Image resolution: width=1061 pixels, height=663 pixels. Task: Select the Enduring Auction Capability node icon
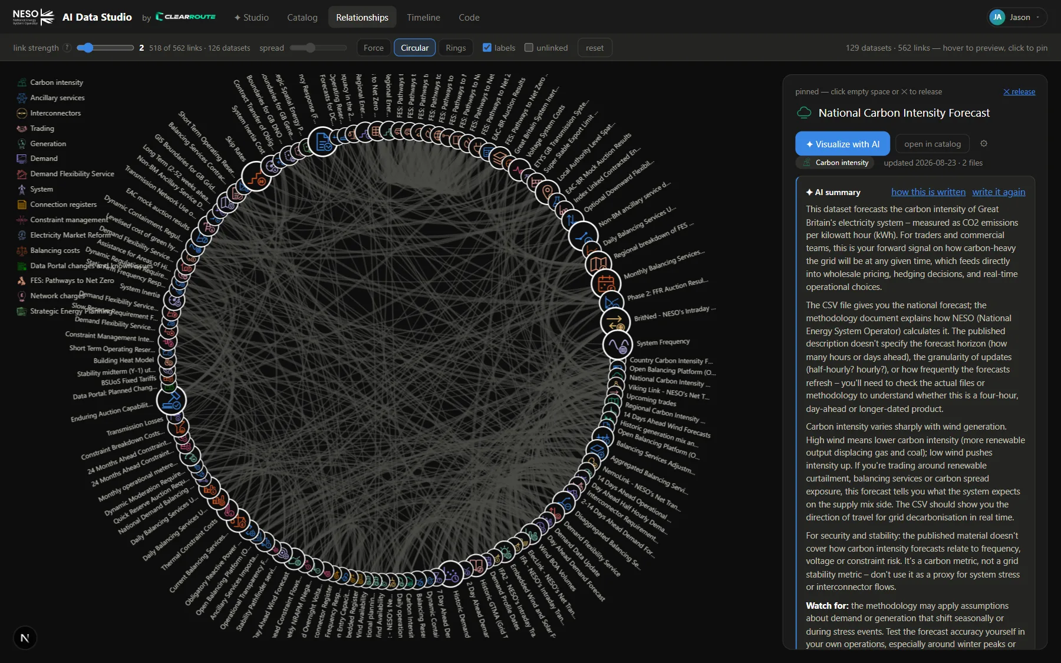[172, 400]
